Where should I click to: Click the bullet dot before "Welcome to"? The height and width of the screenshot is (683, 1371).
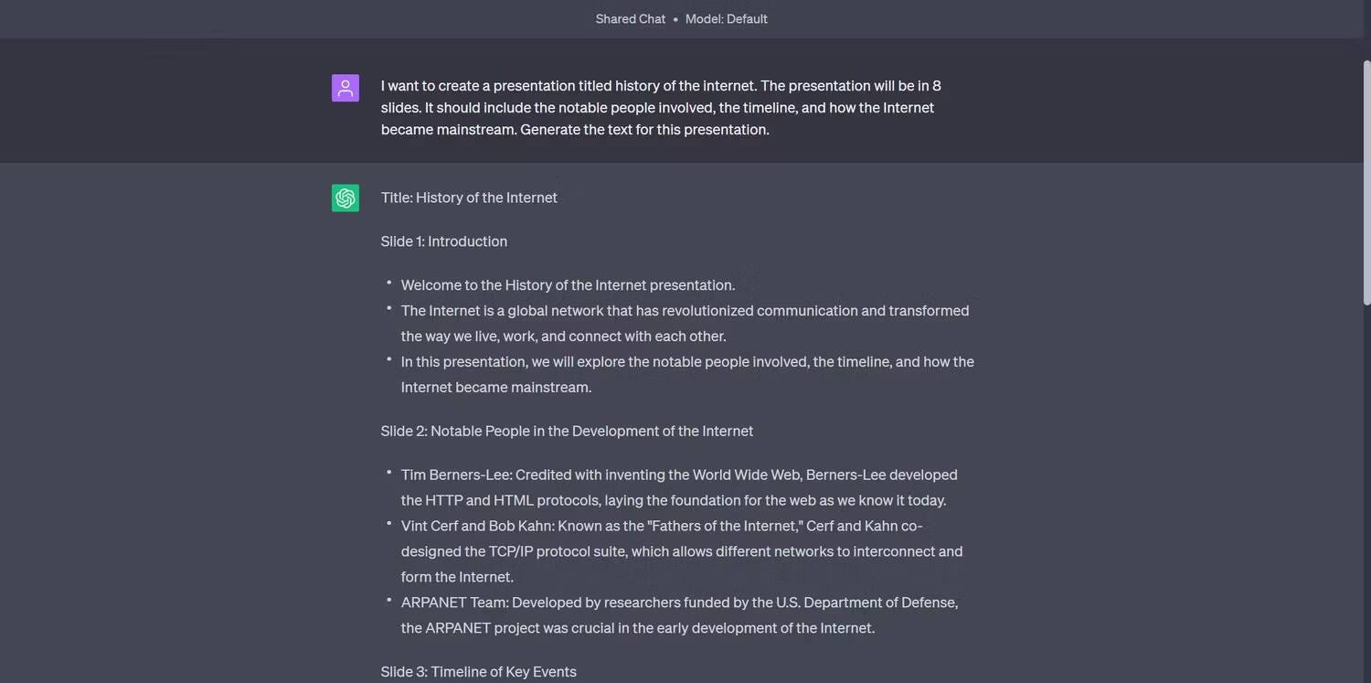tap(388, 282)
